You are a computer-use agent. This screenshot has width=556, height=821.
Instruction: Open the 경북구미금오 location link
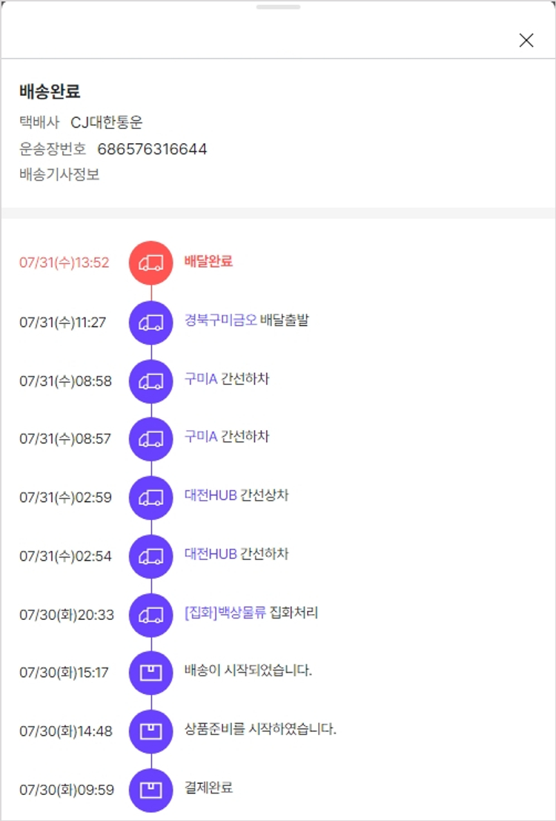tap(220, 320)
